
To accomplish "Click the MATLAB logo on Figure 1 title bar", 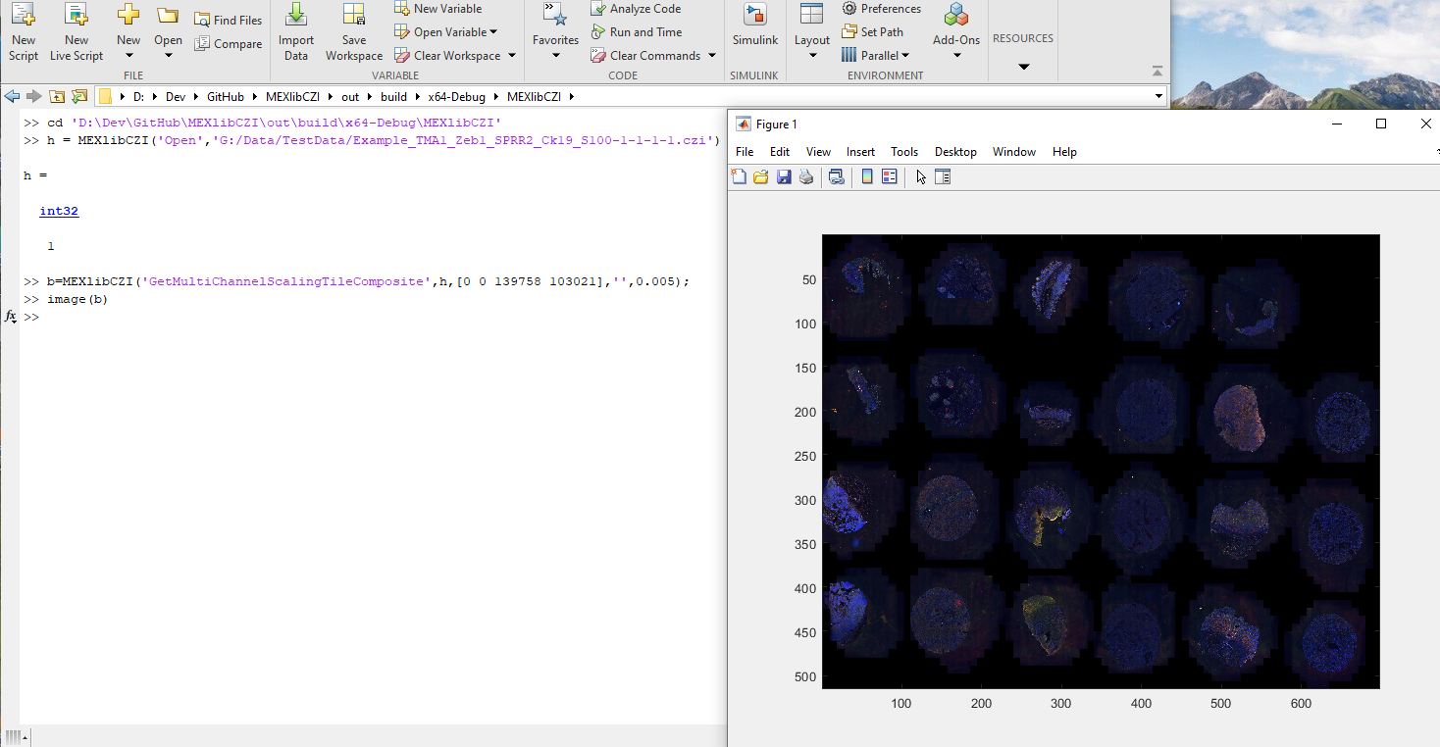I will tap(742, 124).
